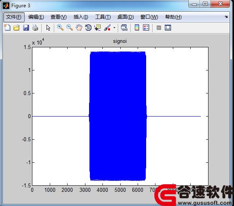Click the New Figure icon
The height and width of the screenshot is (206, 234).
[x=7, y=28]
